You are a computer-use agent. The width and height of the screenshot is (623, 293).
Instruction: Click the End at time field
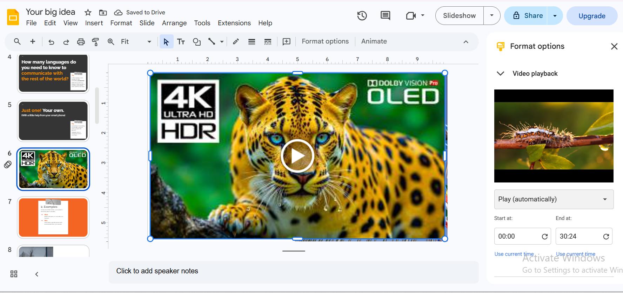point(584,236)
